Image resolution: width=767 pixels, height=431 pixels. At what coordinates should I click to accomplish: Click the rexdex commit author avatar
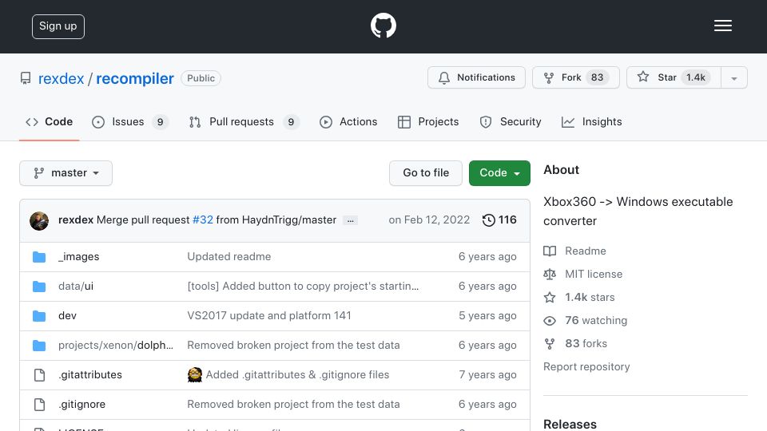tap(39, 221)
